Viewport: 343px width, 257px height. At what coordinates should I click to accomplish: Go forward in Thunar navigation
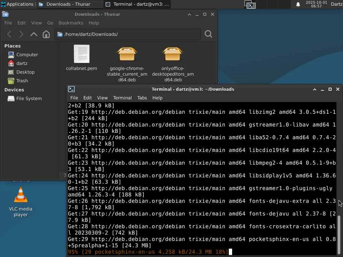21,34
